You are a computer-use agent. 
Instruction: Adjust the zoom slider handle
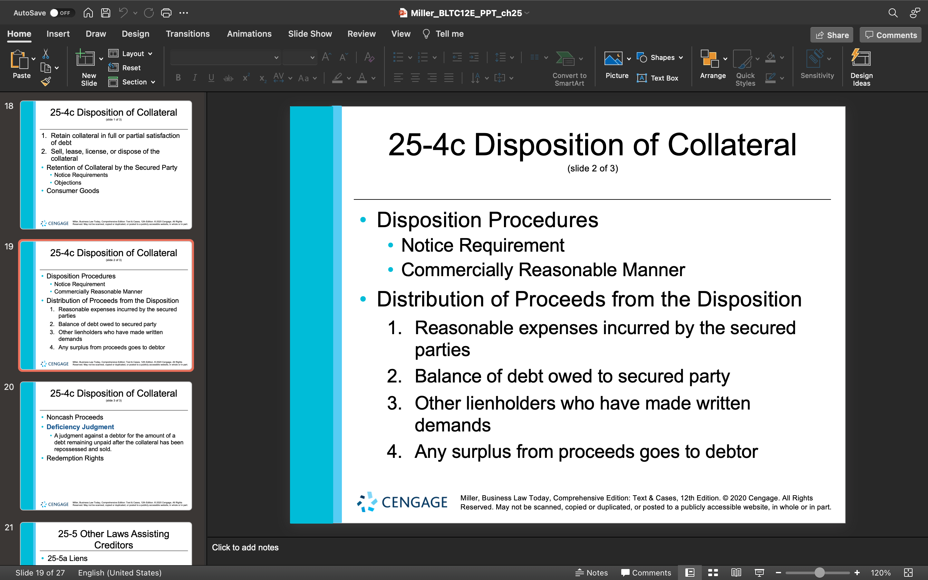click(819, 573)
